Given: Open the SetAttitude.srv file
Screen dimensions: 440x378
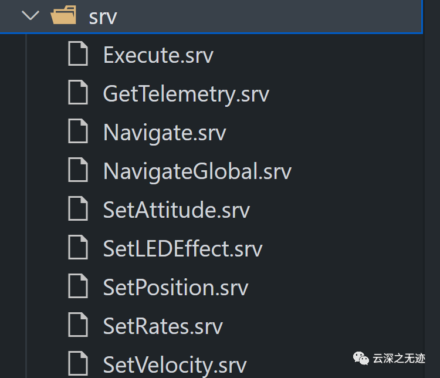Looking at the screenshot, I should tap(176, 210).
